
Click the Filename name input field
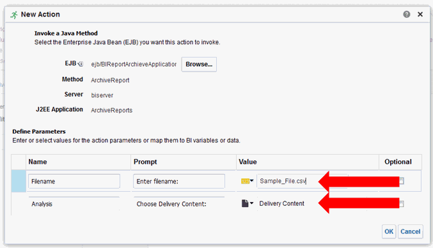[74, 182]
